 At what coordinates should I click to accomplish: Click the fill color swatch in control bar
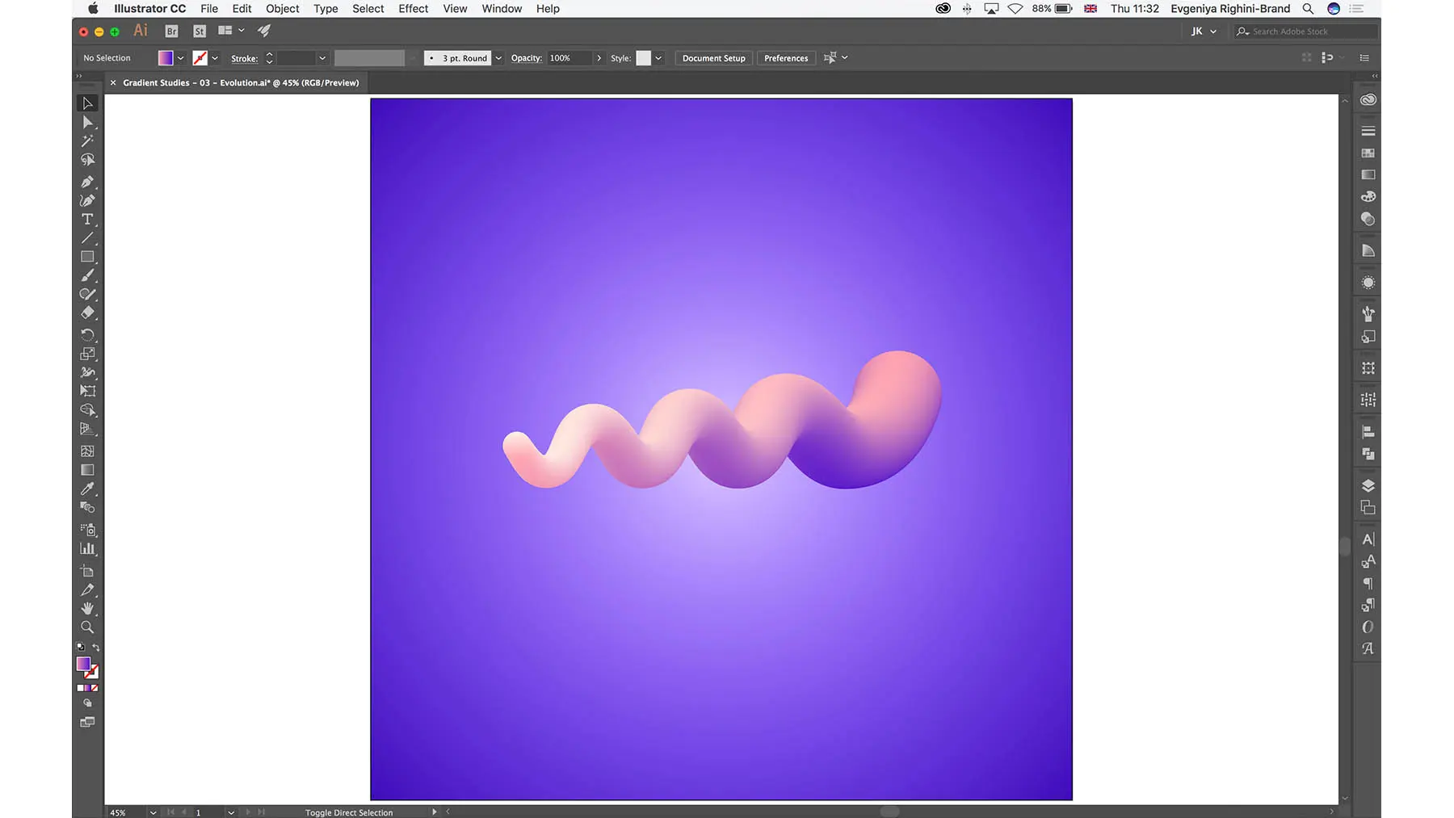point(166,58)
